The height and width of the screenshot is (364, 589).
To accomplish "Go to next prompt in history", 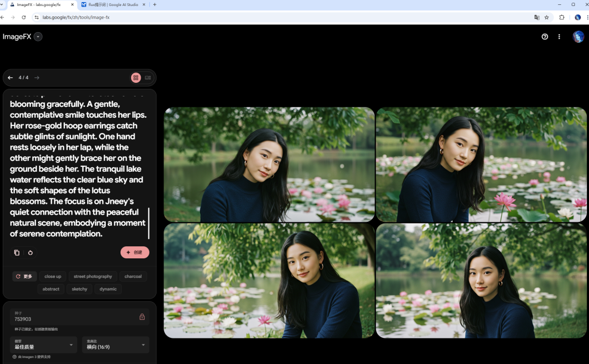I will coord(37,78).
